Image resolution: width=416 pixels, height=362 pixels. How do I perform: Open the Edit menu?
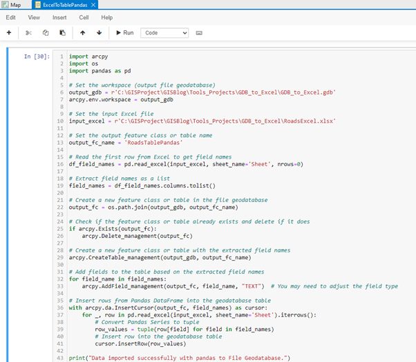(10, 17)
